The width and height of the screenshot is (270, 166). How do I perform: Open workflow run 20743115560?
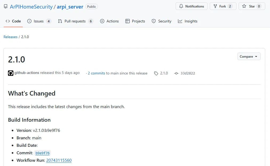[59, 160]
